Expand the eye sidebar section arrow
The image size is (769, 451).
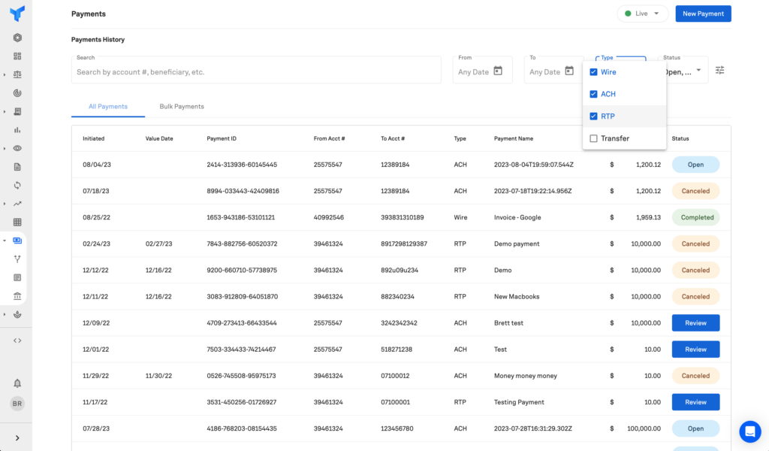(5, 148)
